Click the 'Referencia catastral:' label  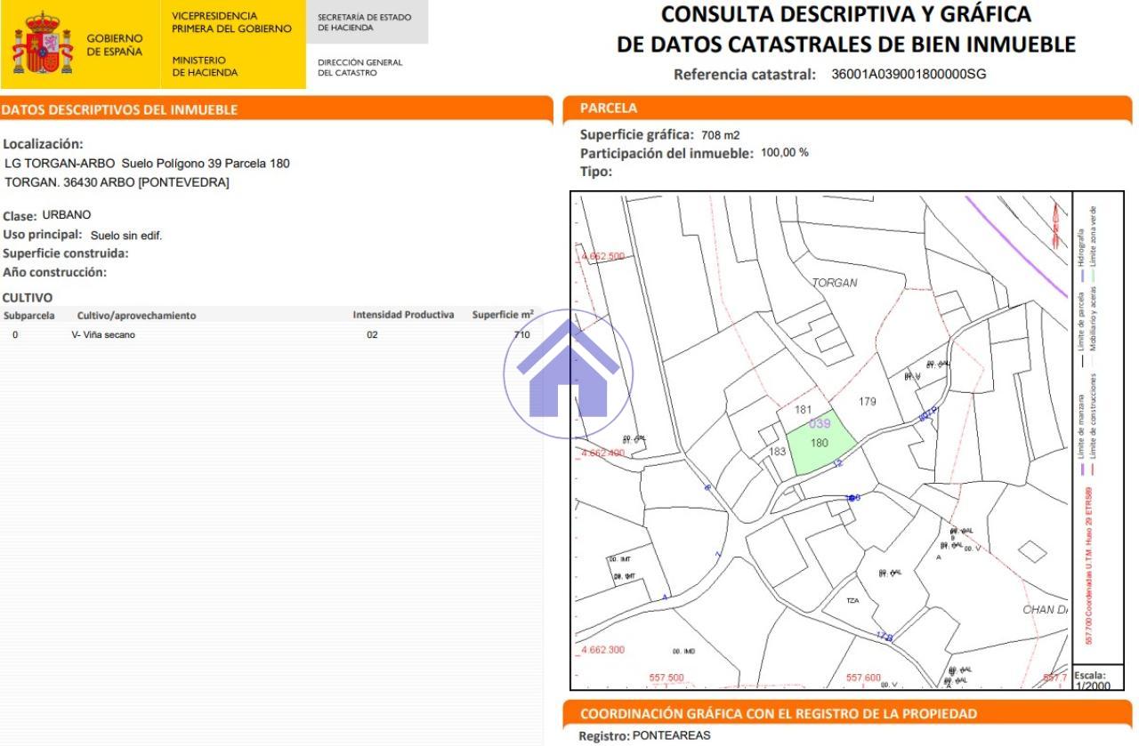[x=745, y=75]
